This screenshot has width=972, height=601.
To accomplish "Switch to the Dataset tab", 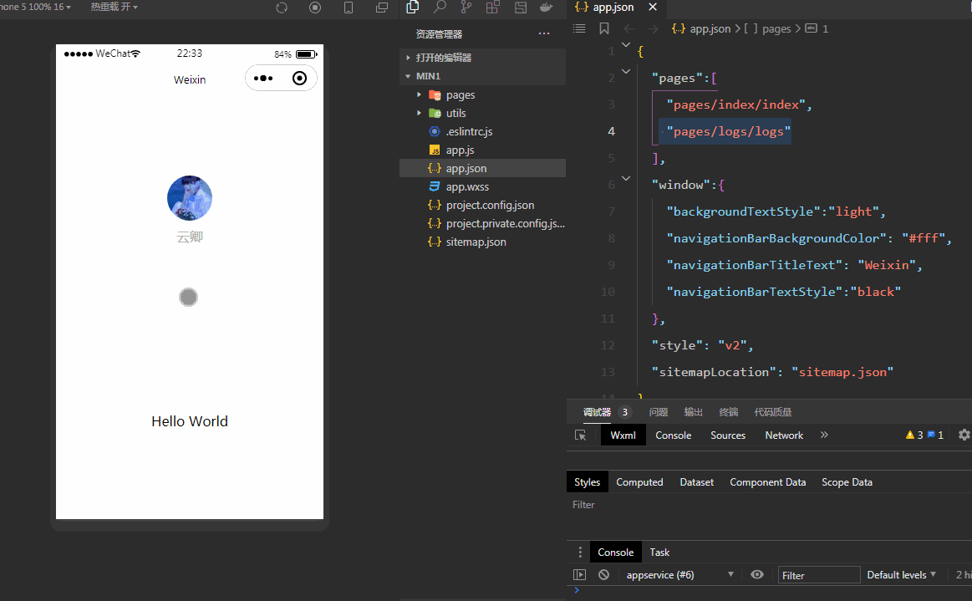I will click(696, 482).
